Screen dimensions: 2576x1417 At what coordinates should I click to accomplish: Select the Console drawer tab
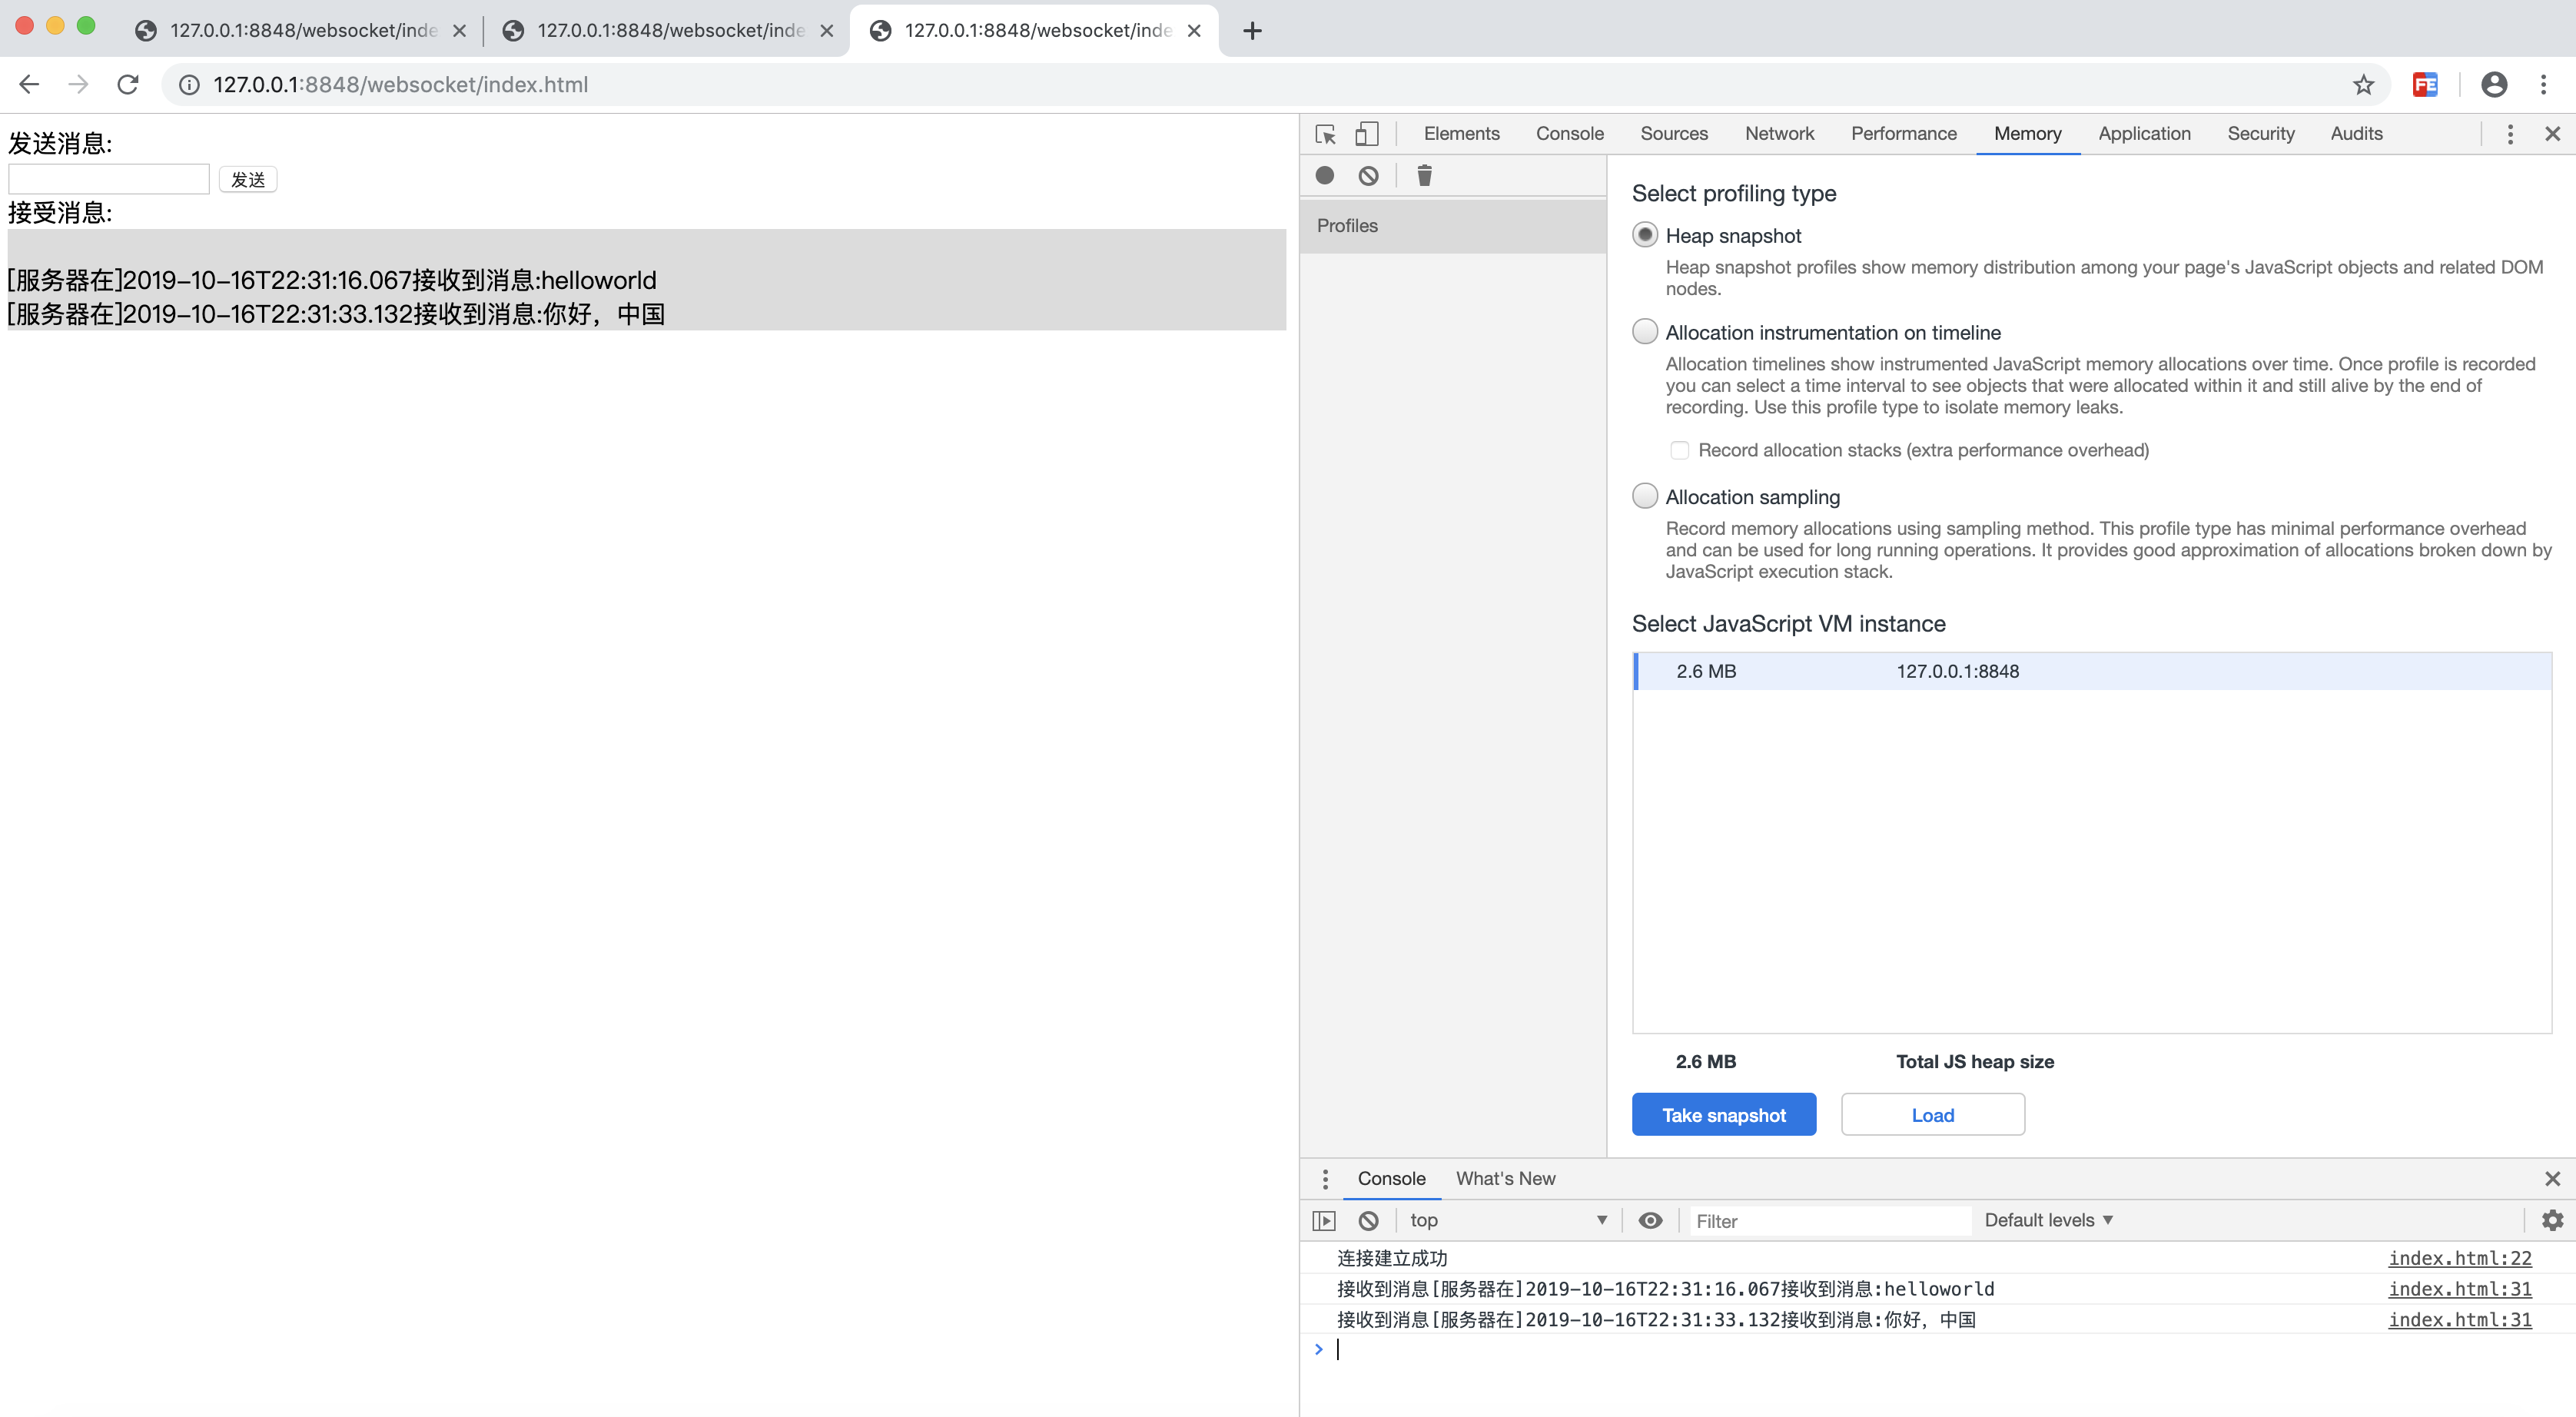pos(1391,1179)
